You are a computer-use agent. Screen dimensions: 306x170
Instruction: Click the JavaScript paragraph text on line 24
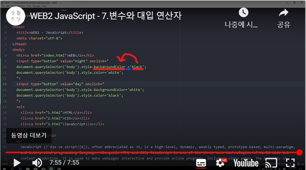[x=158, y=147]
